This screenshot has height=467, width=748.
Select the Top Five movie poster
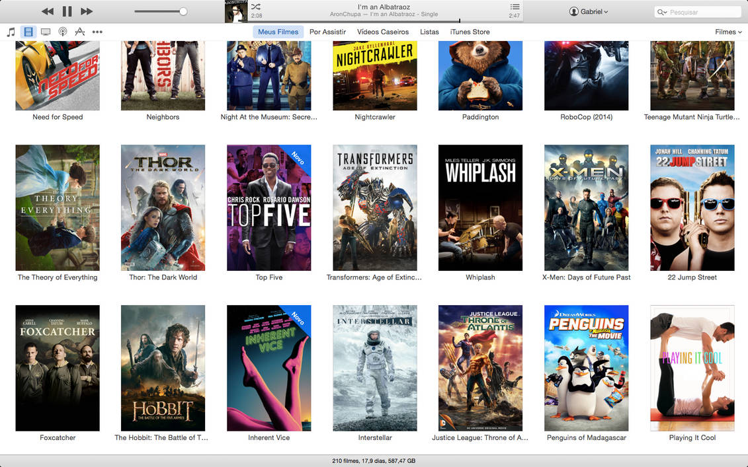click(269, 208)
